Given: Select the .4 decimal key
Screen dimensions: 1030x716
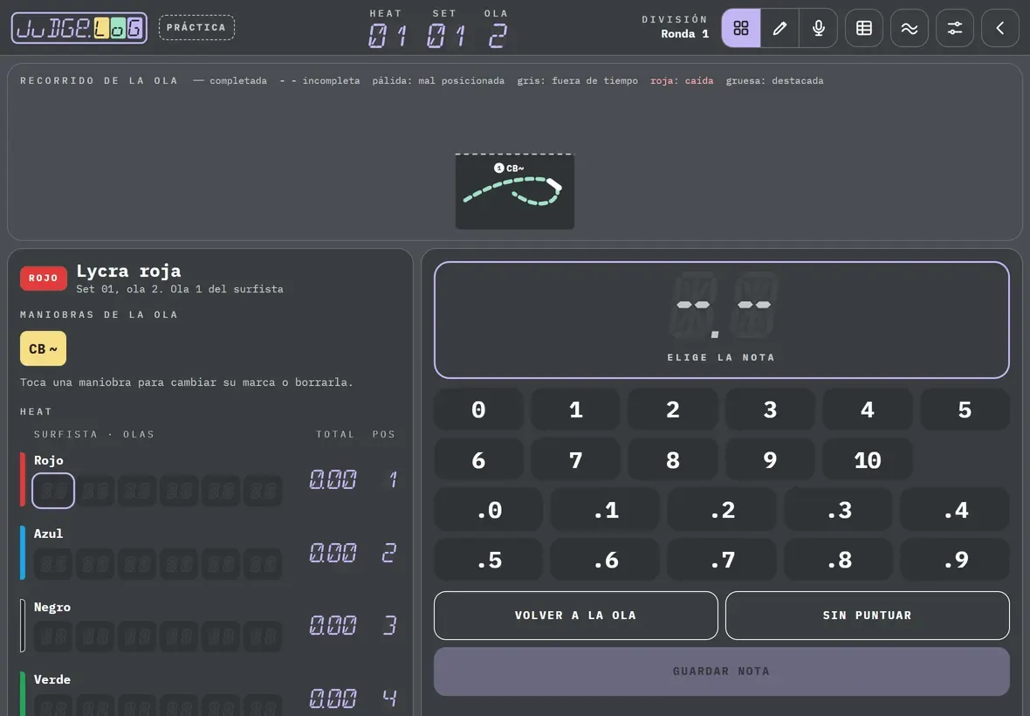Looking at the screenshot, I should coord(954,509).
